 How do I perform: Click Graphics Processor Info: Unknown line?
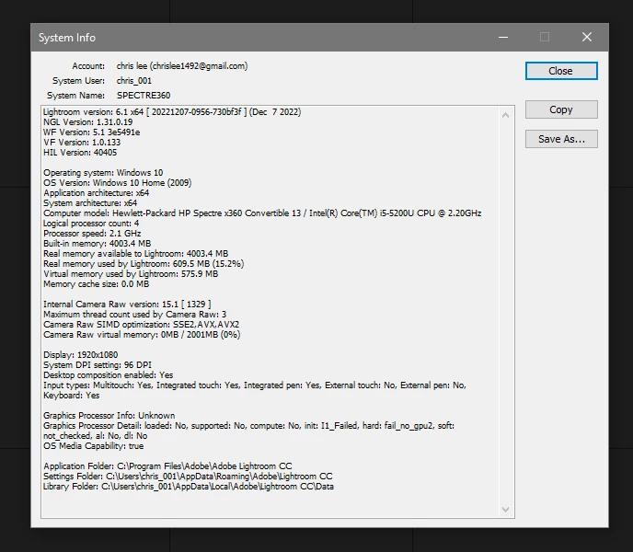pos(109,415)
